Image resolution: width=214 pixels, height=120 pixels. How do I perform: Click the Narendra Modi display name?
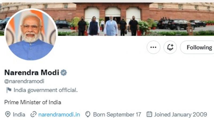pos(32,73)
